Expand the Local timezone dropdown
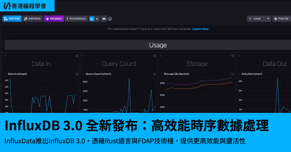 point(259,19)
